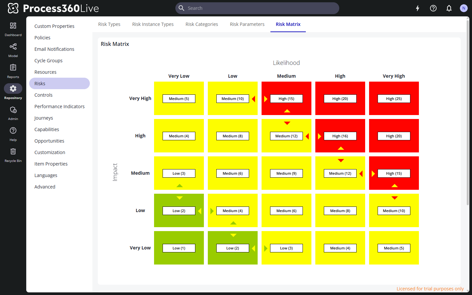
Task: Click the green right arrow beside Low-row Medium (4)
Action: 212,211
